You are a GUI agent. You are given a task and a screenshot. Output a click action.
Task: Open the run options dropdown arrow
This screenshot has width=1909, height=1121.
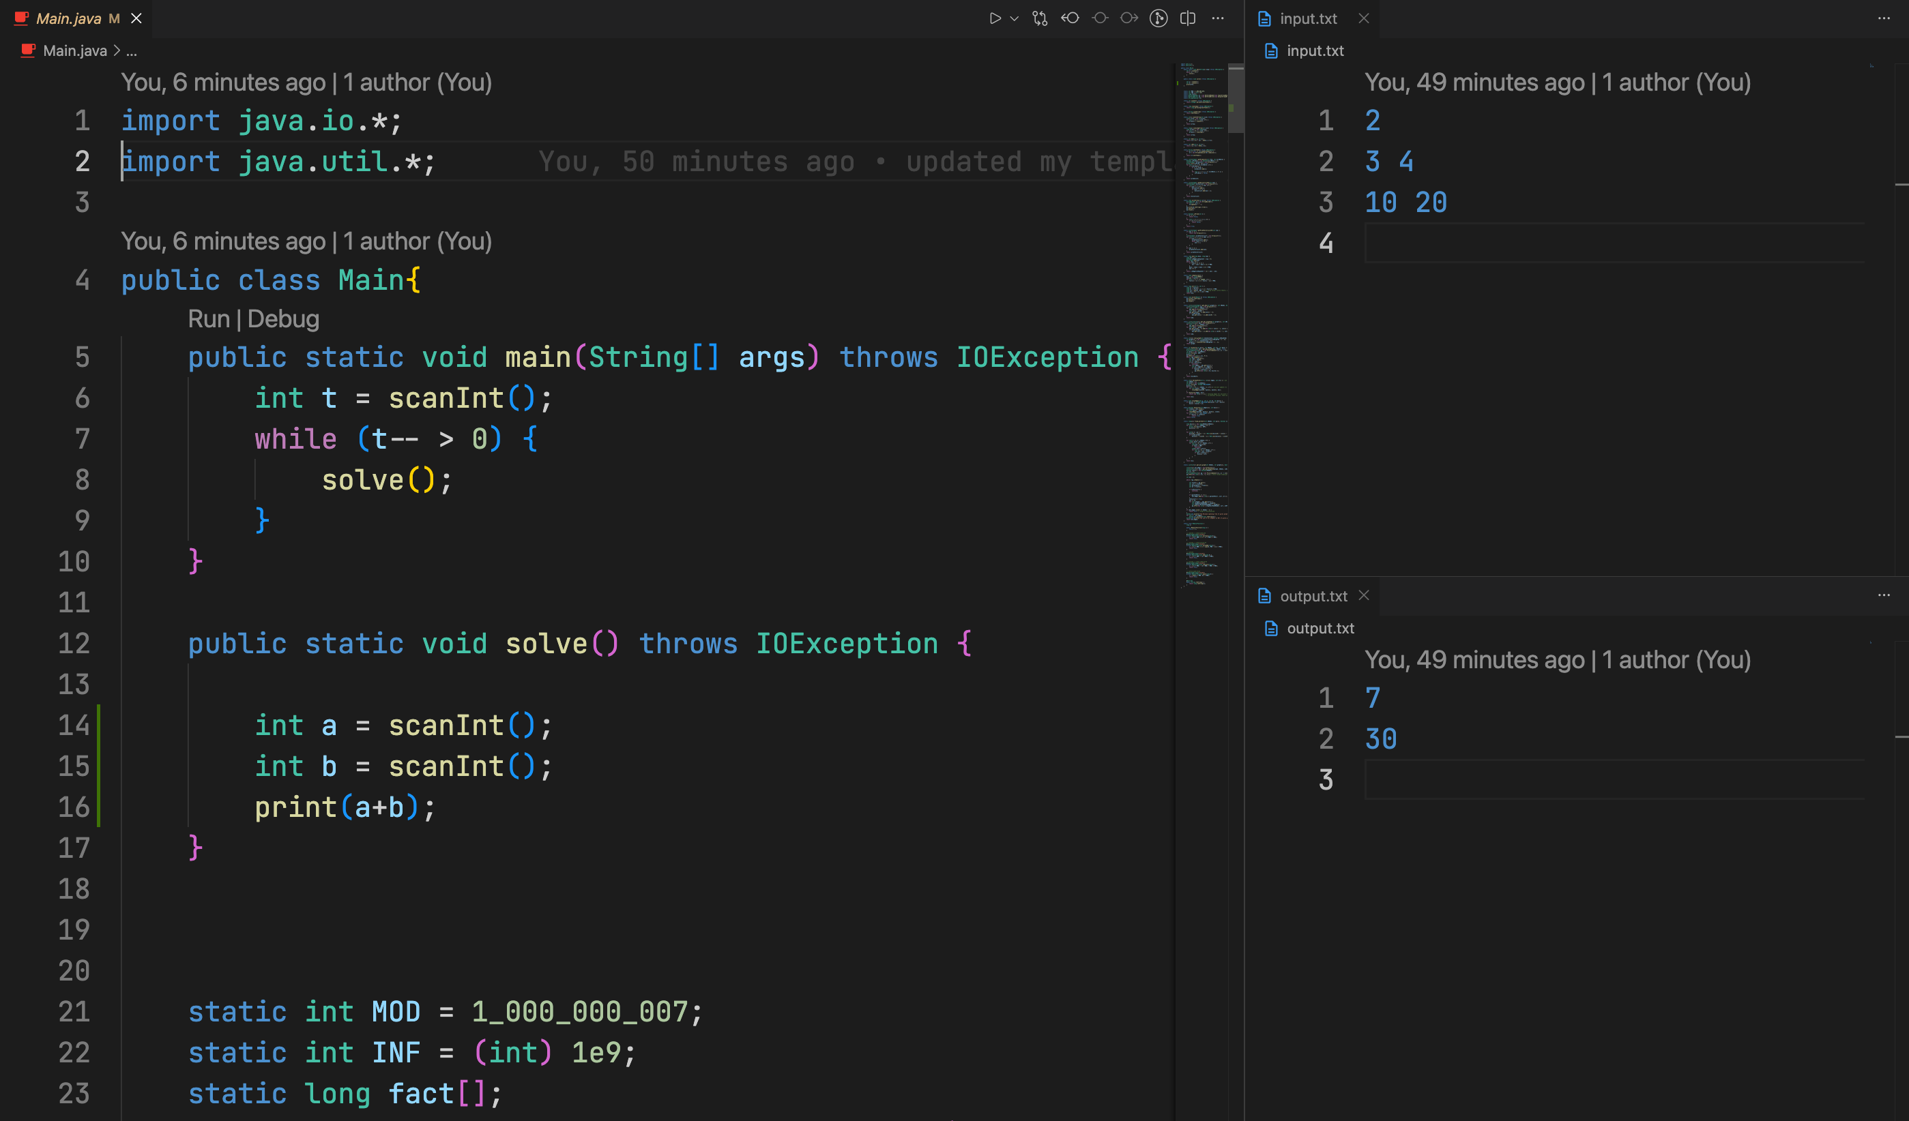coord(1015,18)
